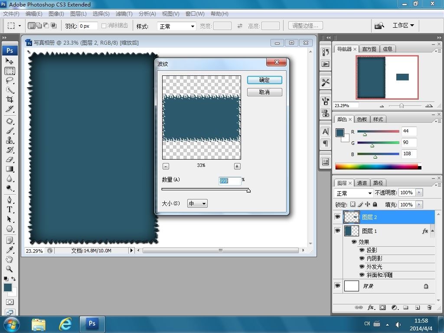Hide layer 图层 2 with eye icon
Screen dimensions: 444x333
[337, 217]
